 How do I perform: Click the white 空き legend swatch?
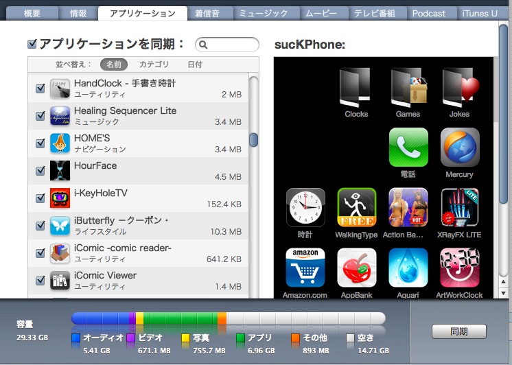click(x=350, y=338)
